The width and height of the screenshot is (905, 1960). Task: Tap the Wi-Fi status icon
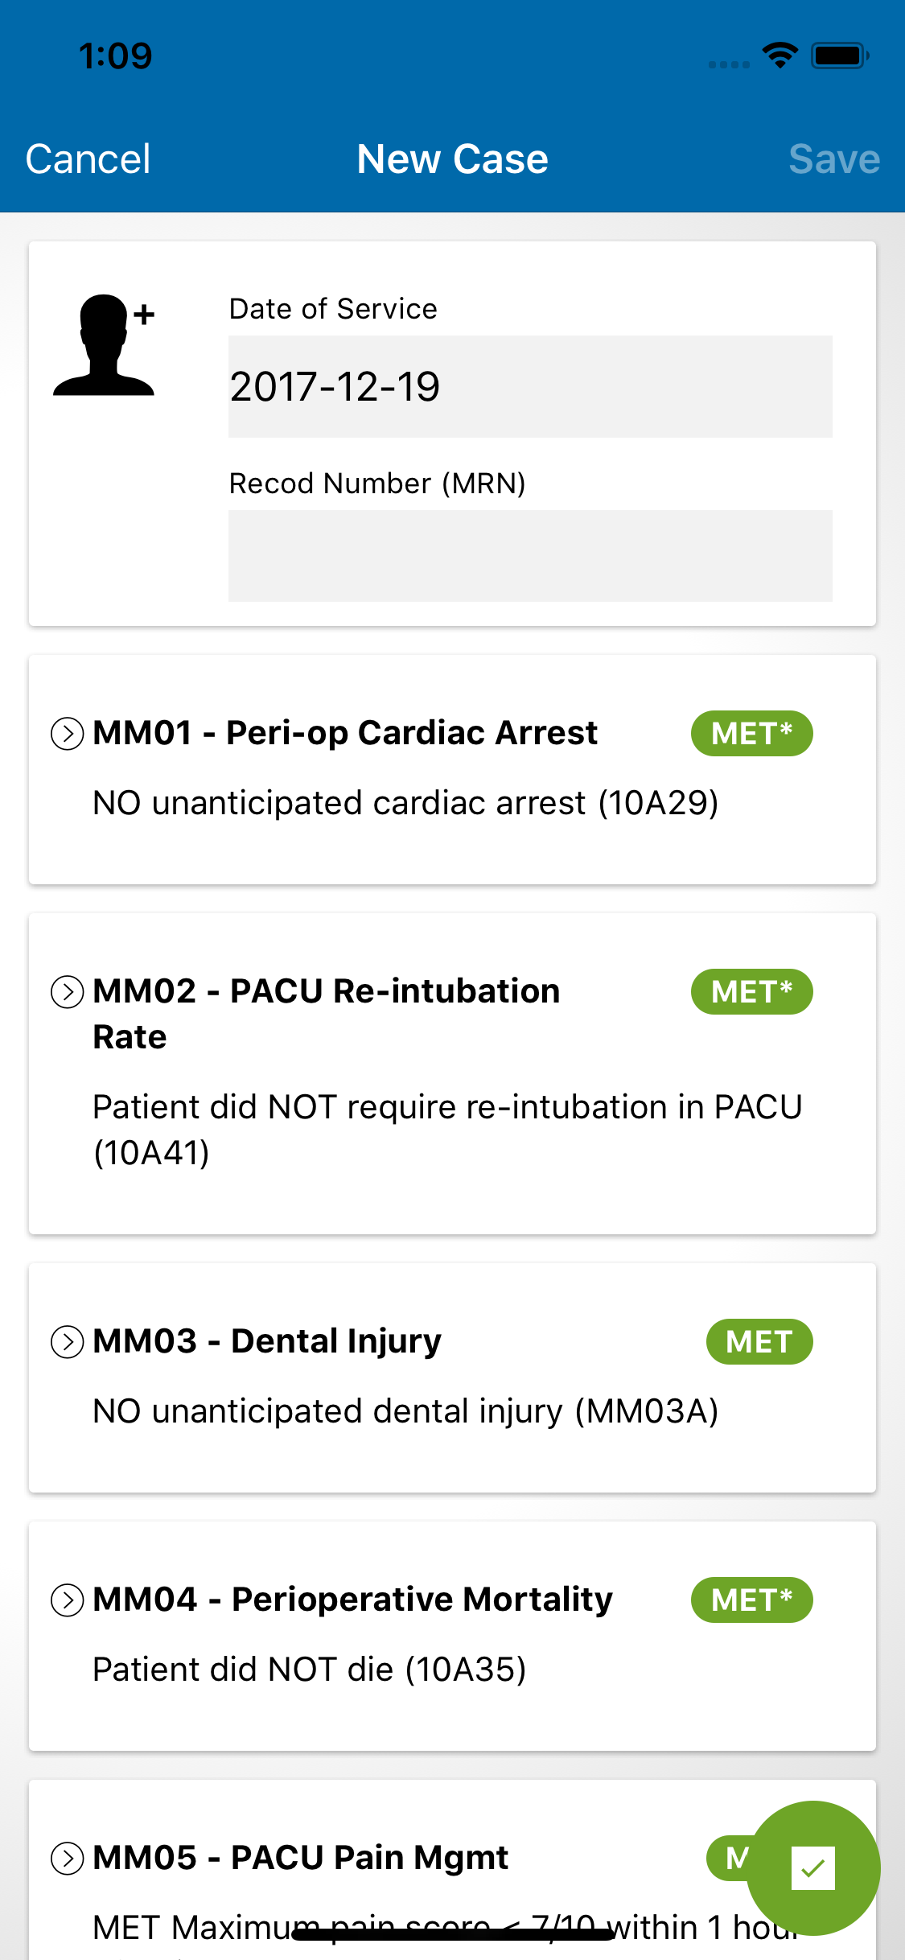click(780, 56)
